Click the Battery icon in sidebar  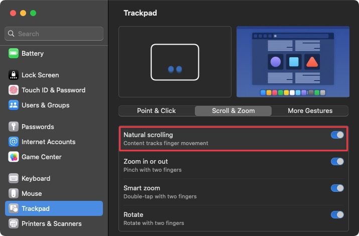14,53
